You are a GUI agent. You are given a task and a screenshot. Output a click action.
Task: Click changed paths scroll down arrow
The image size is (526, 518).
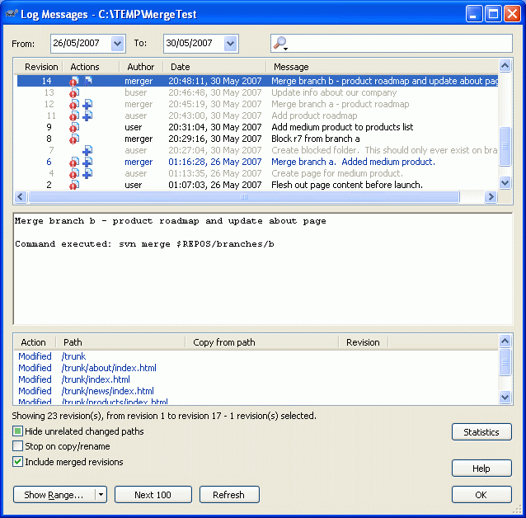point(505,398)
